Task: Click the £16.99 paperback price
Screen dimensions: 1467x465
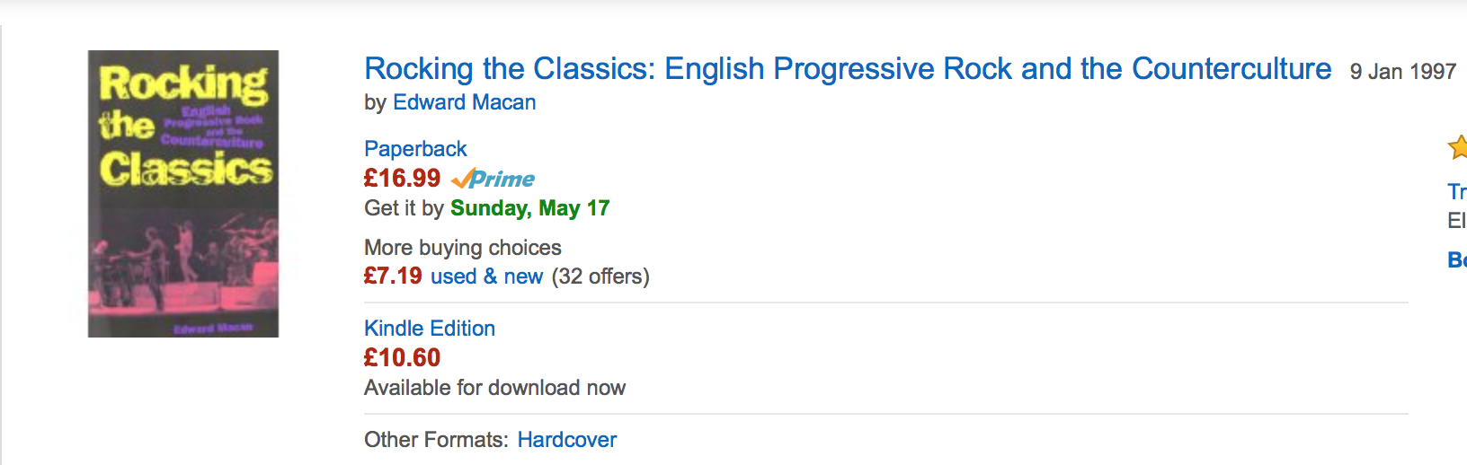Action: tap(402, 178)
